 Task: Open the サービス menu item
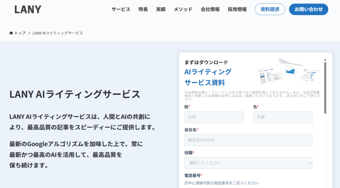click(x=121, y=9)
